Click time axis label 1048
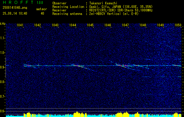The image size is (184, 117). tap(143, 25)
